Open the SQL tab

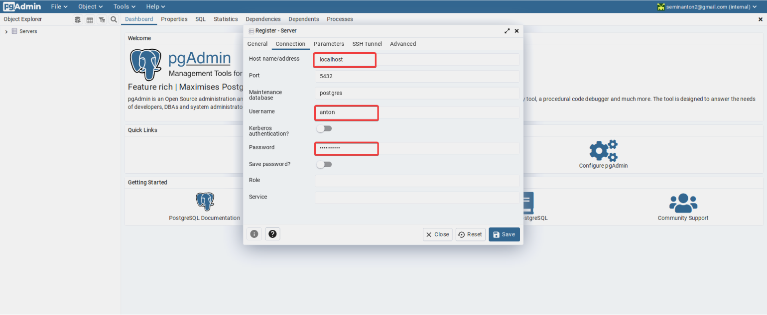pos(200,19)
